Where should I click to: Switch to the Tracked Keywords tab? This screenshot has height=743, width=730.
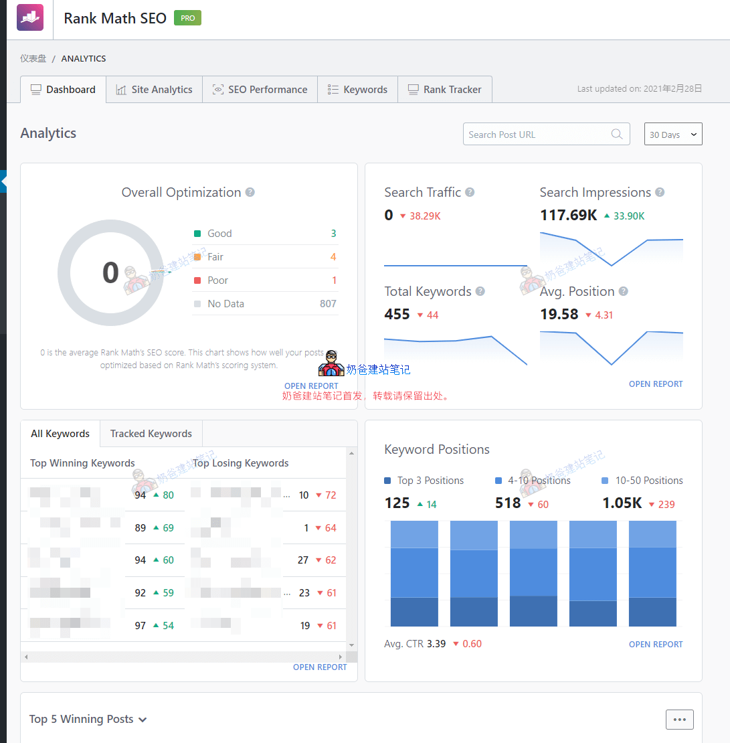pos(151,434)
